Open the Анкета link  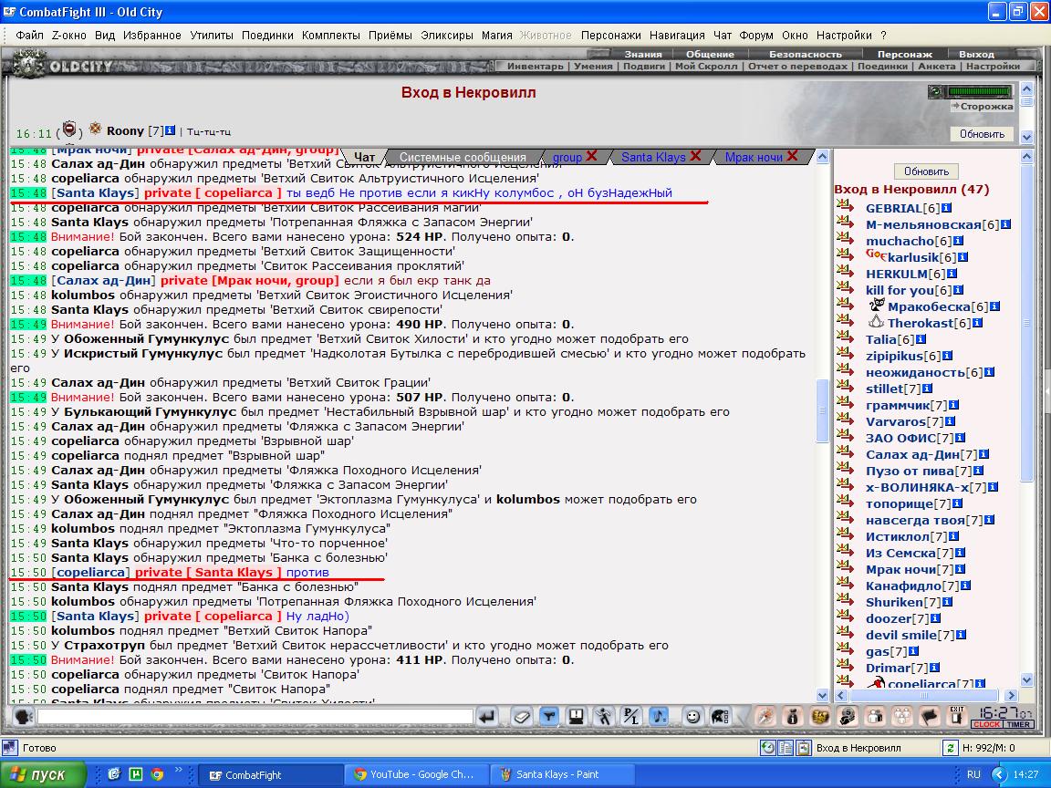click(937, 67)
